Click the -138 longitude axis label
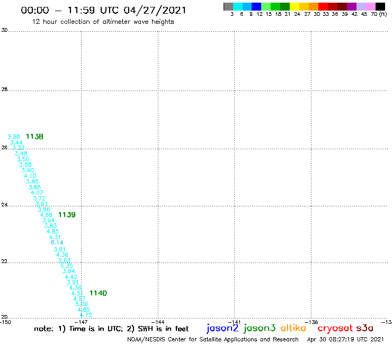392x344 pixels. [x=311, y=322]
